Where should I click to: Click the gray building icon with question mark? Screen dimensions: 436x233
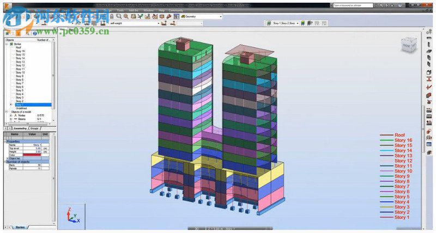coord(310,23)
